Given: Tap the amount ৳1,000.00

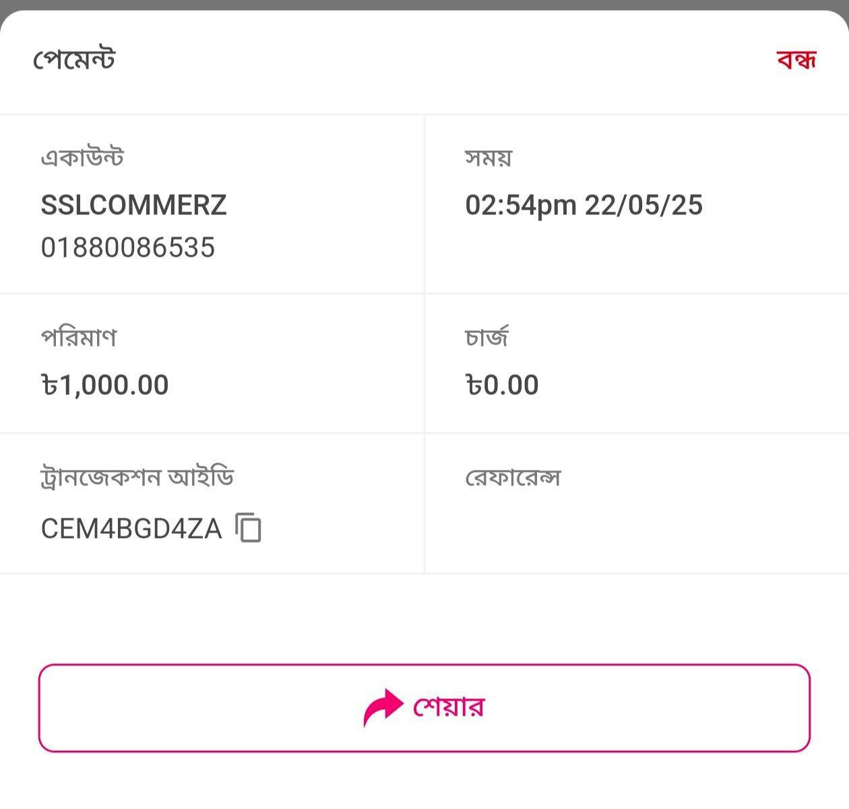Looking at the screenshot, I should 105,385.
